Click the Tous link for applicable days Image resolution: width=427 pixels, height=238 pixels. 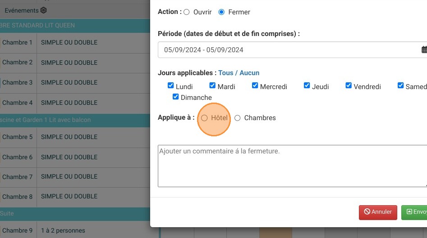click(x=226, y=73)
